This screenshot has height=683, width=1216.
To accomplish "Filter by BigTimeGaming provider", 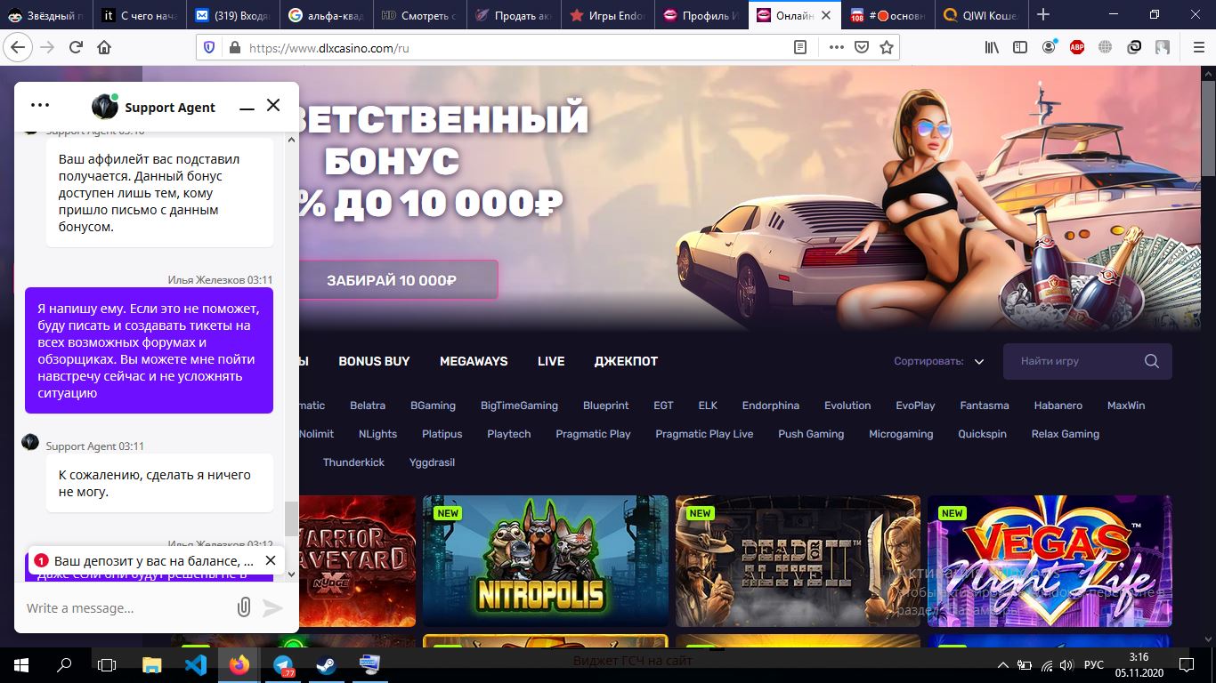I will (519, 406).
